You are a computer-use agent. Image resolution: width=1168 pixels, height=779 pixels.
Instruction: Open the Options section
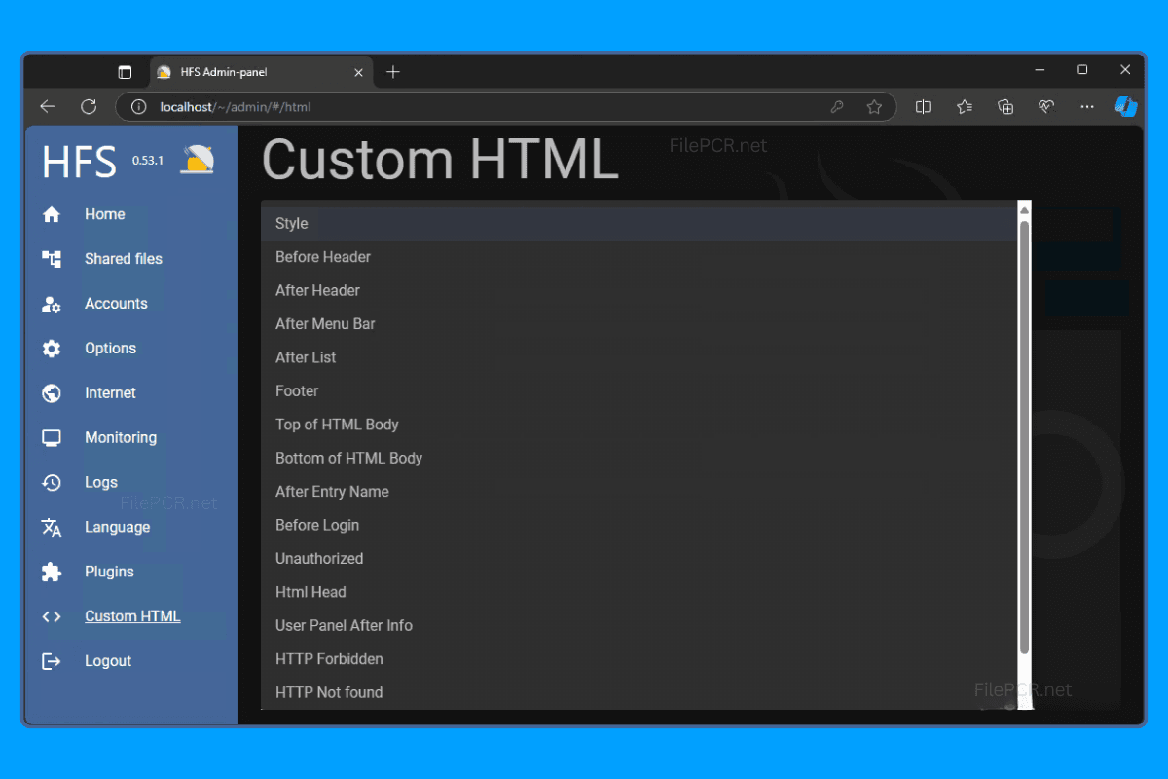tap(110, 349)
